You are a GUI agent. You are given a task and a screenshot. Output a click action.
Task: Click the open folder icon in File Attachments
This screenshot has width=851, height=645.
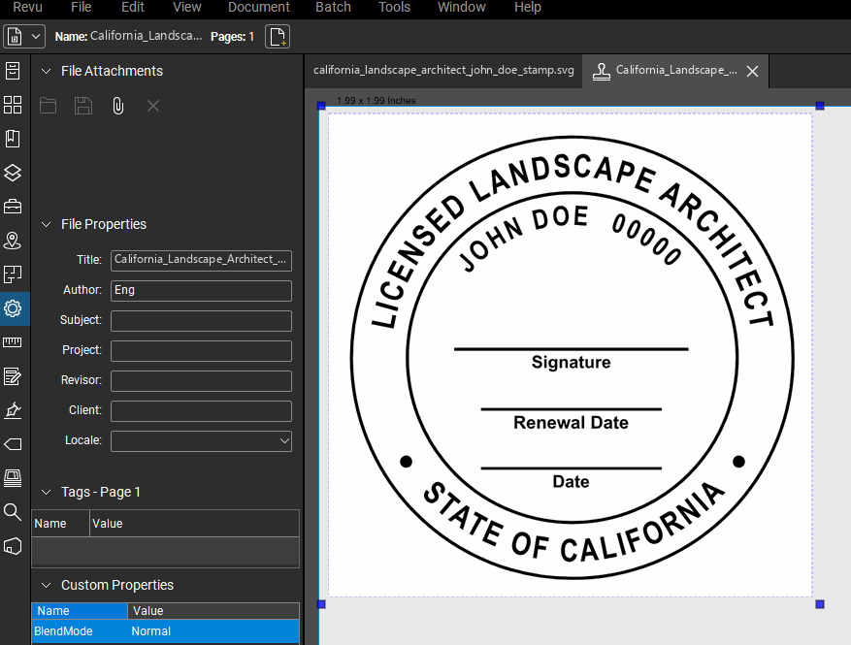pos(48,106)
